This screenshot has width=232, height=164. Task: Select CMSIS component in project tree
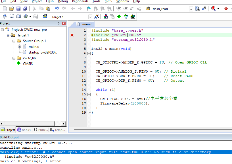pos(28,64)
